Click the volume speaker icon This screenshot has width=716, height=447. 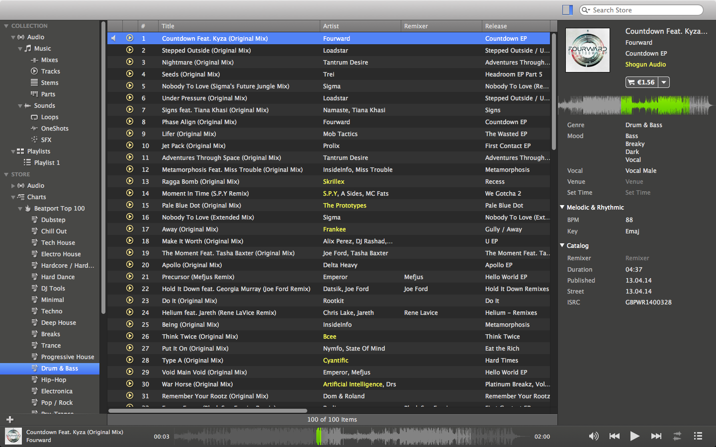[x=594, y=436]
